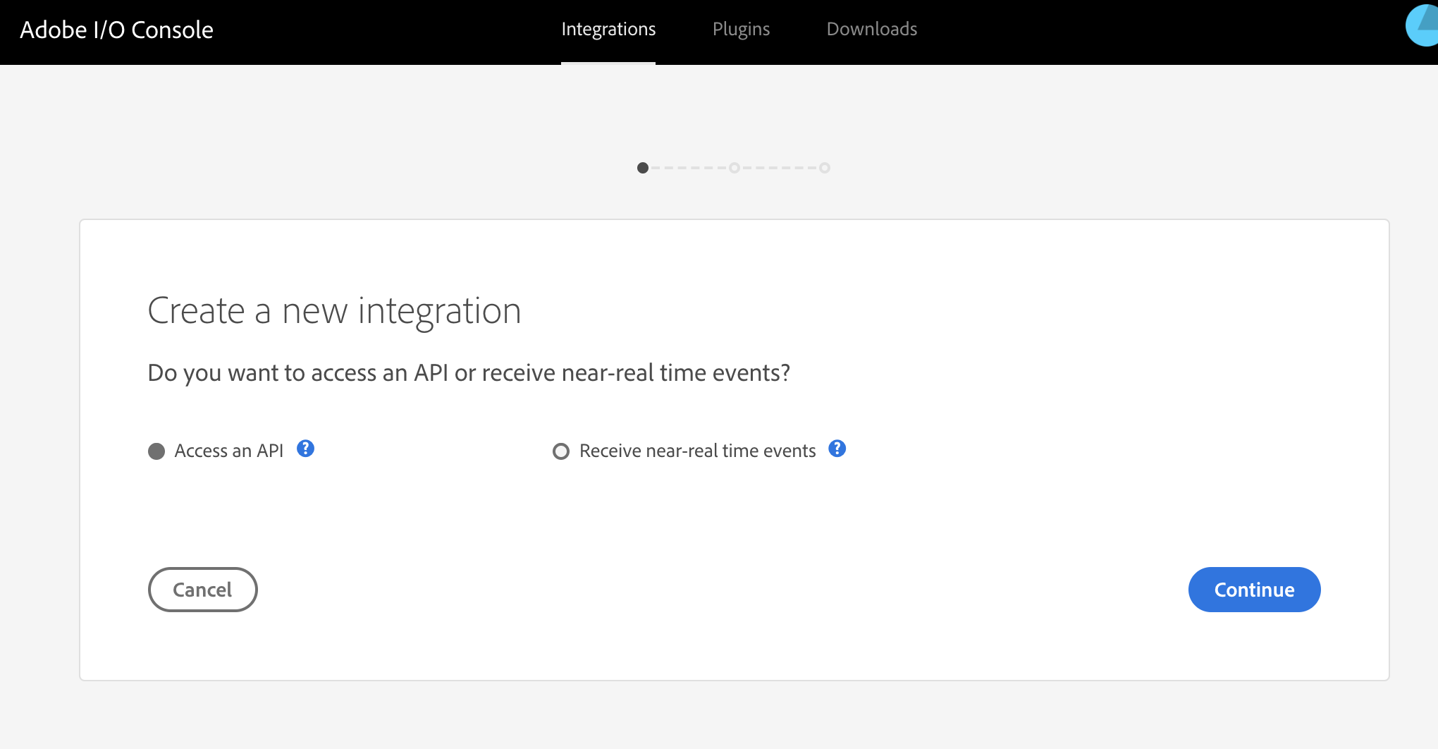1438x749 pixels.
Task: Choose the Receive near-real time events option
Action: 561,451
